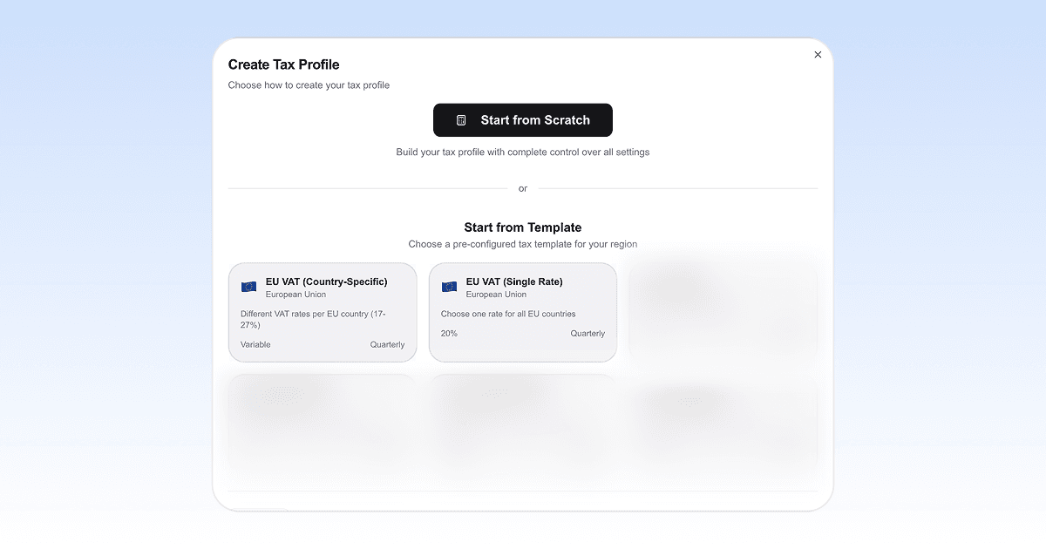Image resolution: width=1046 pixels, height=549 pixels.
Task: Click the EU flag icon on Single Rate card
Action: click(x=449, y=285)
